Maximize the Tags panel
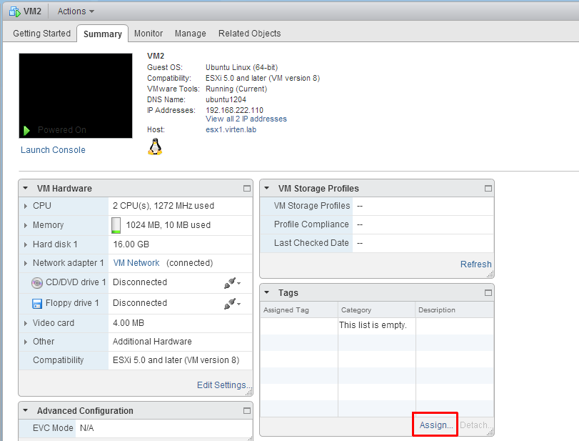Screen dimensions: 579x441 coord(488,293)
